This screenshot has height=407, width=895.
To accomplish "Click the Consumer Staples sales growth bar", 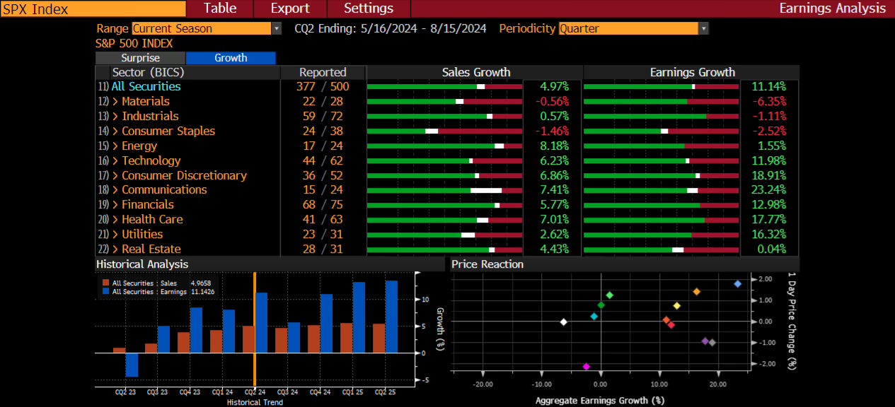I will coord(444,131).
